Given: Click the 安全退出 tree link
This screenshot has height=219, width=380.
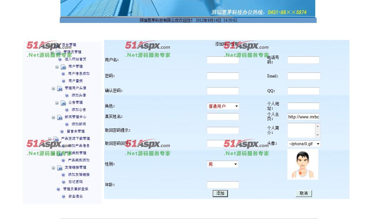Looking at the screenshot, I should point(75,196).
